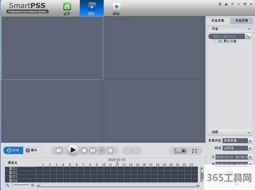Toggle the speaker audio icon

[x=110, y=151]
